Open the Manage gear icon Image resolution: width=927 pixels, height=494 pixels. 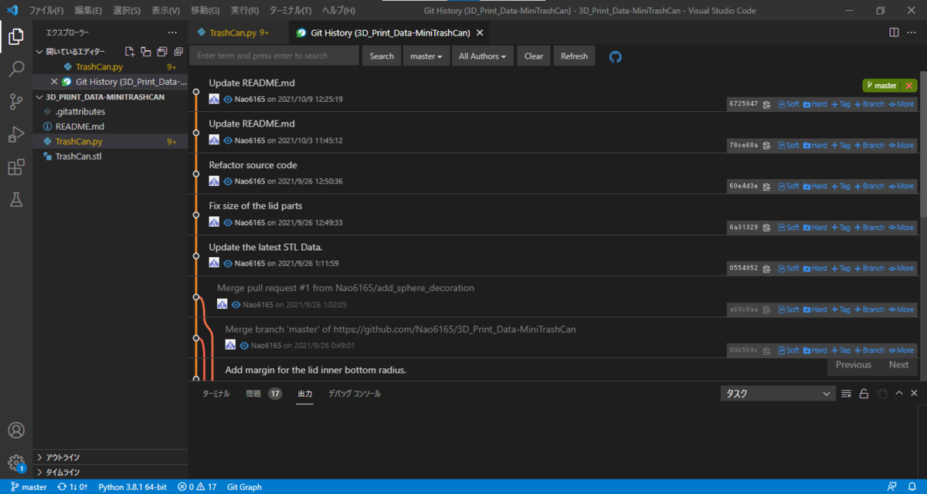coord(15,463)
